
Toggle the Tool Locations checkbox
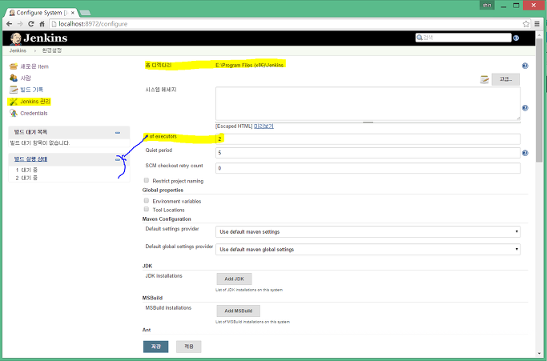coord(147,209)
